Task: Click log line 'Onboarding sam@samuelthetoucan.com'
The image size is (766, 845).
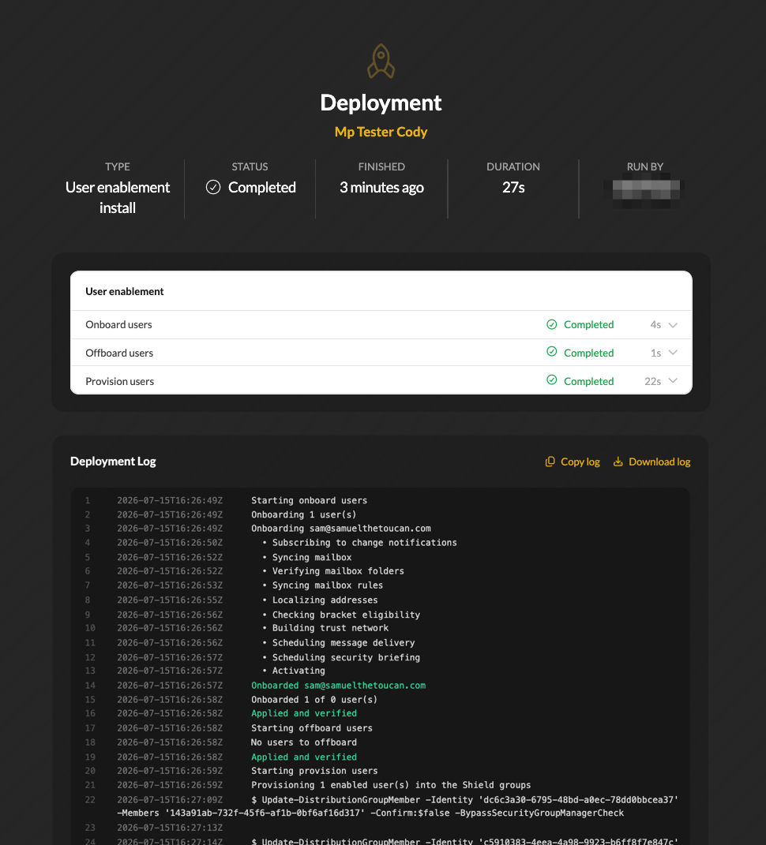Action: click(341, 529)
